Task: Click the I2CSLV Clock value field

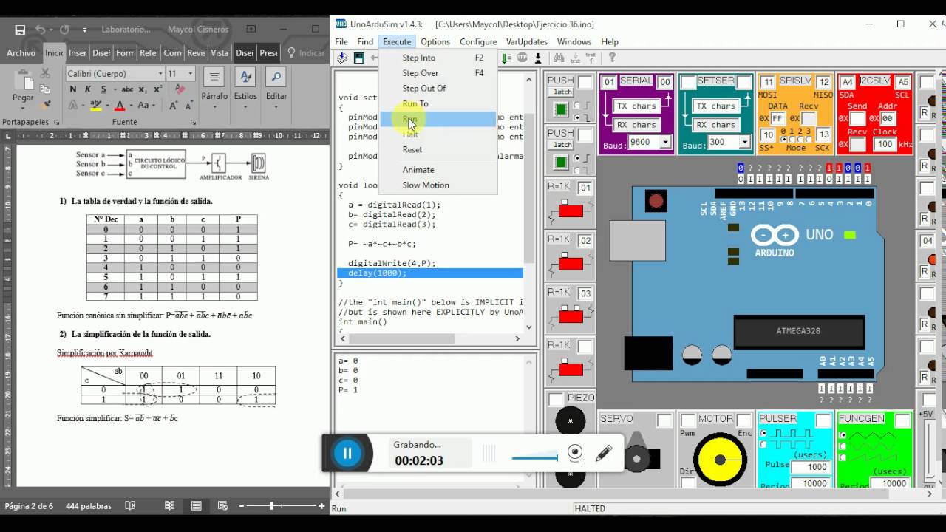Action: click(x=885, y=144)
